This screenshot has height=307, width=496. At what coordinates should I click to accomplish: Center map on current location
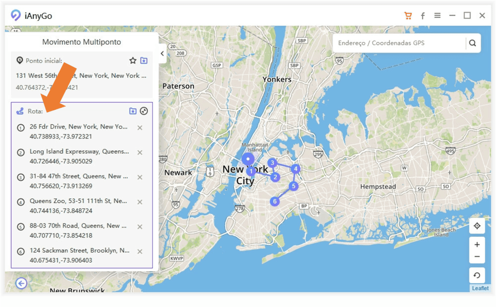pos(477,226)
